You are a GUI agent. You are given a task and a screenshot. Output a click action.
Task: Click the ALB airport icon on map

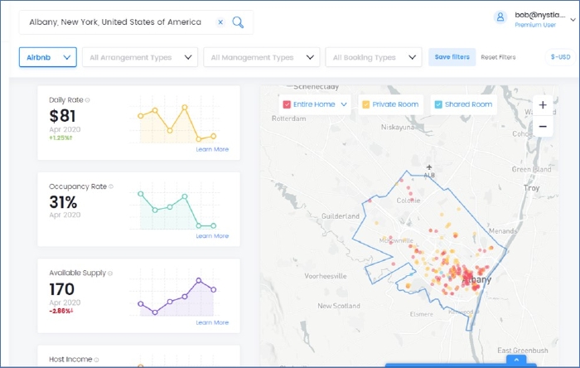(x=429, y=167)
